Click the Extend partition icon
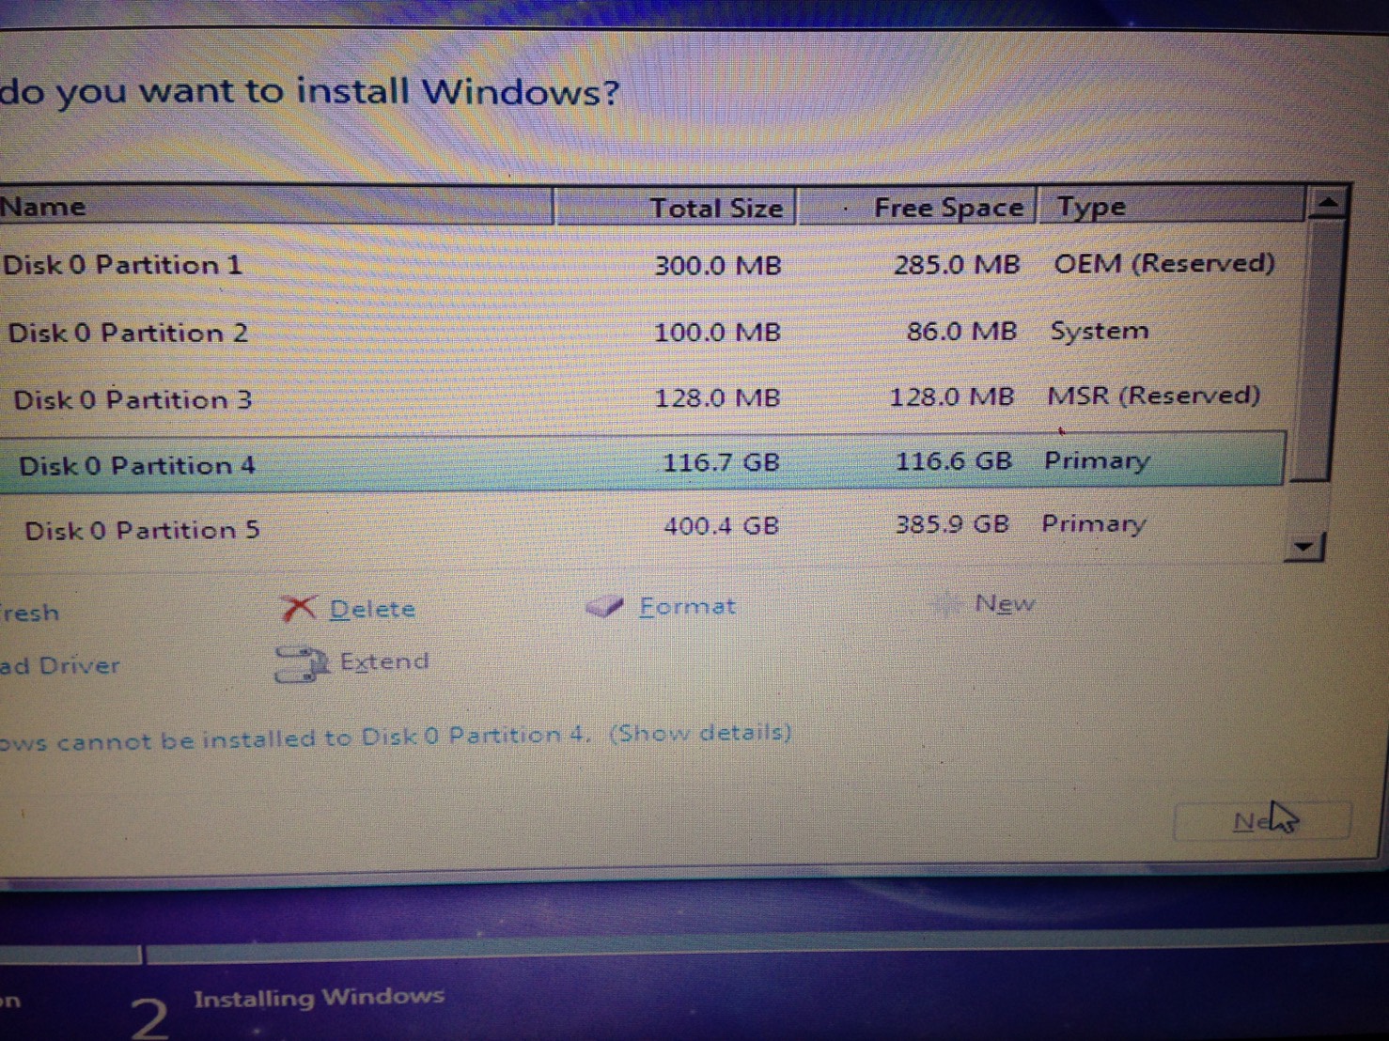This screenshot has height=1041, width=1389. click(301, 663)
